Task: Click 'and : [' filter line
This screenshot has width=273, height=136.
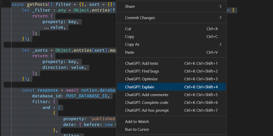Action: point(51,107)
